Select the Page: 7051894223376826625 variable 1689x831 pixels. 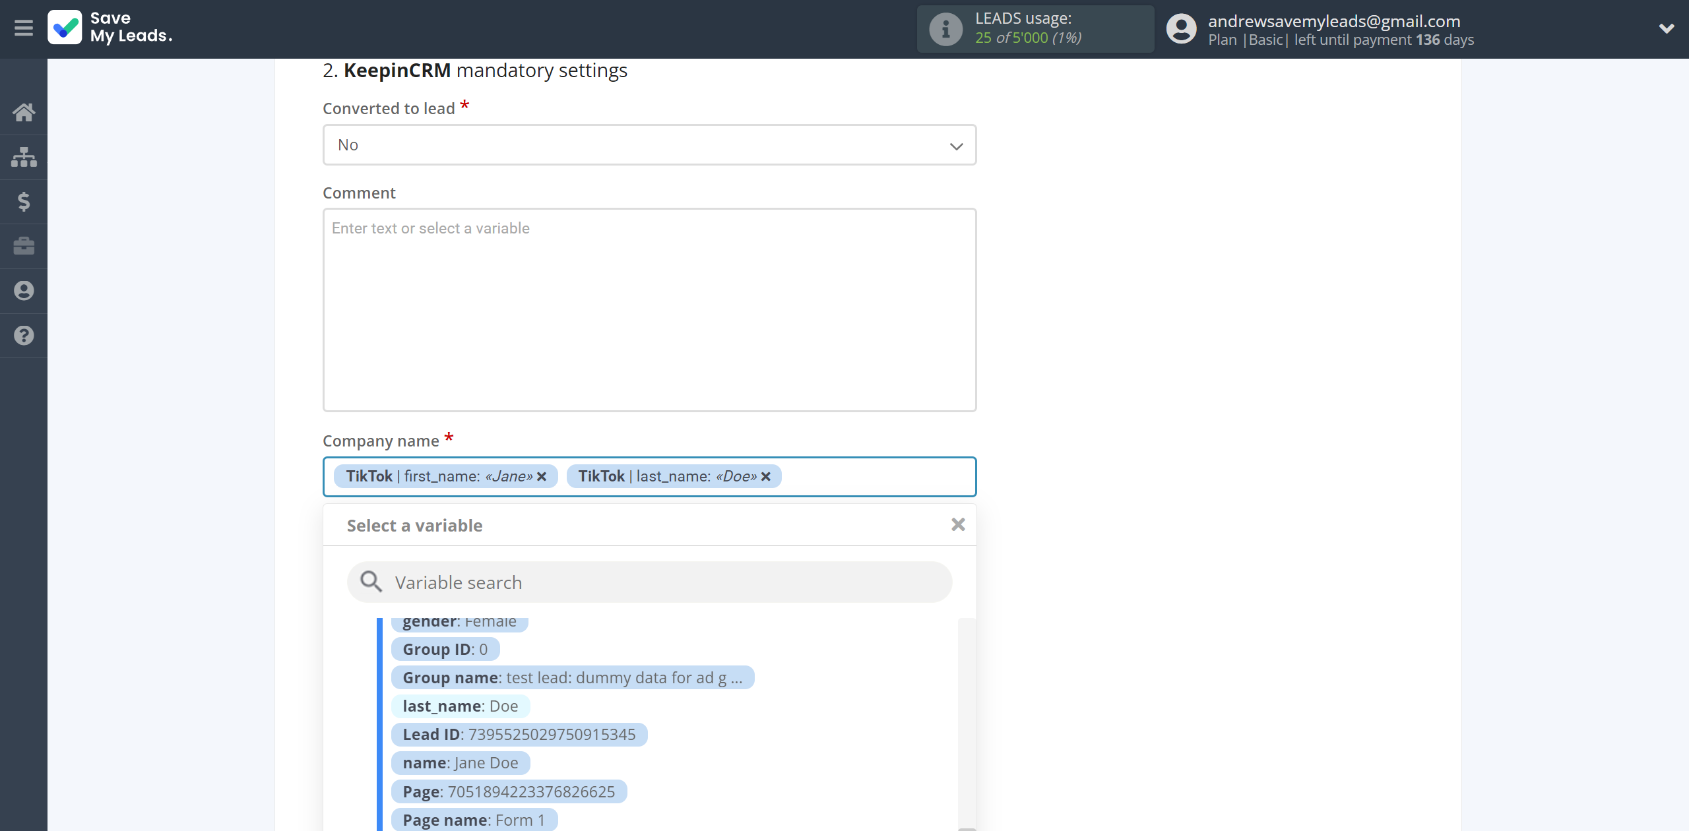tap(509, 791)
